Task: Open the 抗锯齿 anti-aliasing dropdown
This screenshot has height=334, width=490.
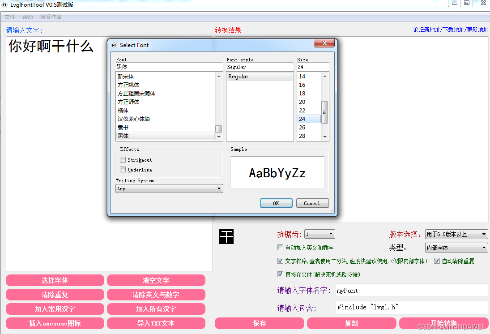Action: [320, 234]
